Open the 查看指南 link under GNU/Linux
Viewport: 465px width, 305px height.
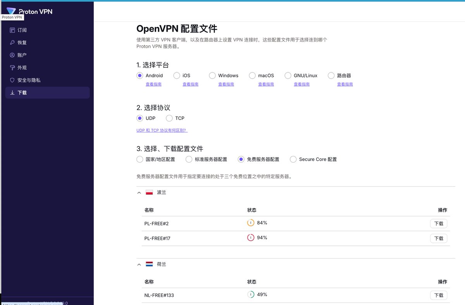tap(301, 84)
